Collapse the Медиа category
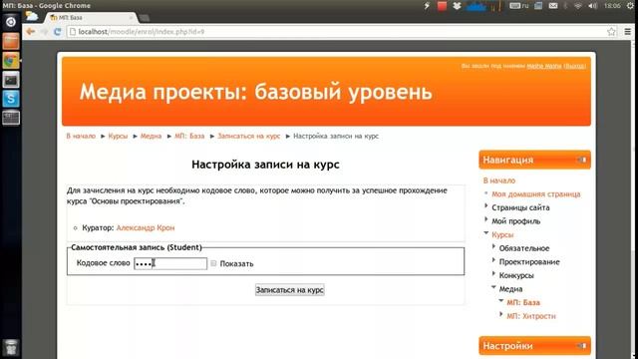The image size is (638, 359). click(493, 287)
